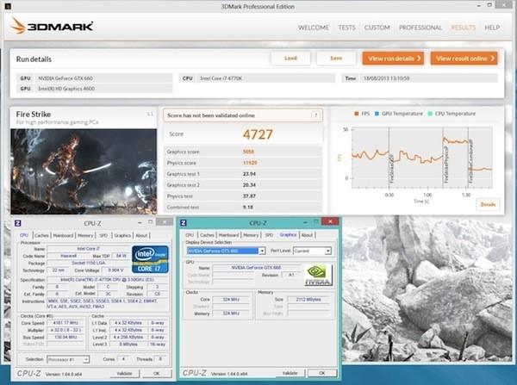517x385 pixels.
Task: Click the Intel Core i7-4770K CPU field
Action: coord(265,78)
